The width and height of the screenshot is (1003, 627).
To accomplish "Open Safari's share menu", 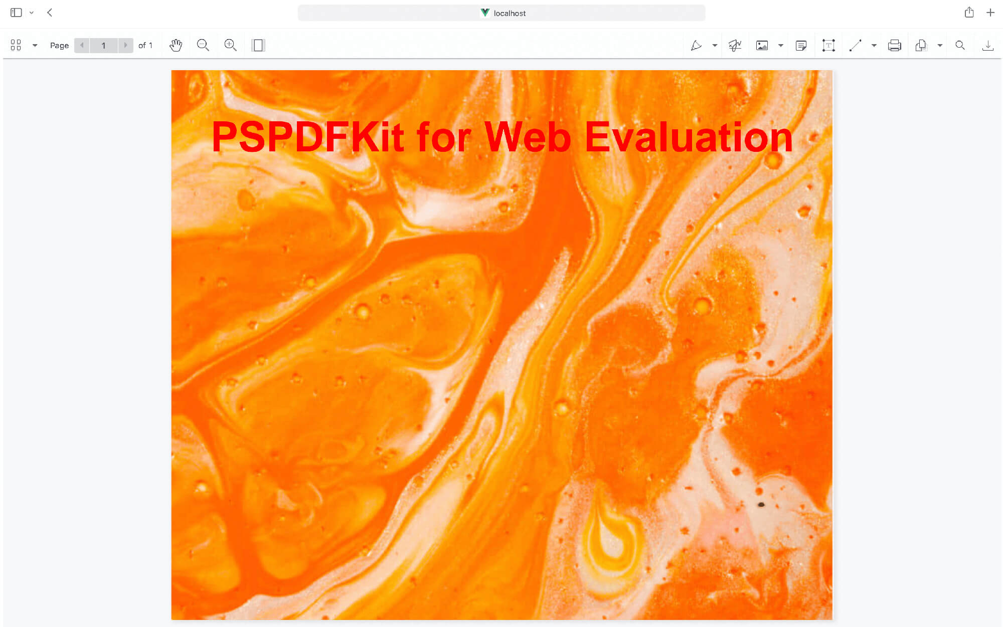I will [x=969, y=13].
